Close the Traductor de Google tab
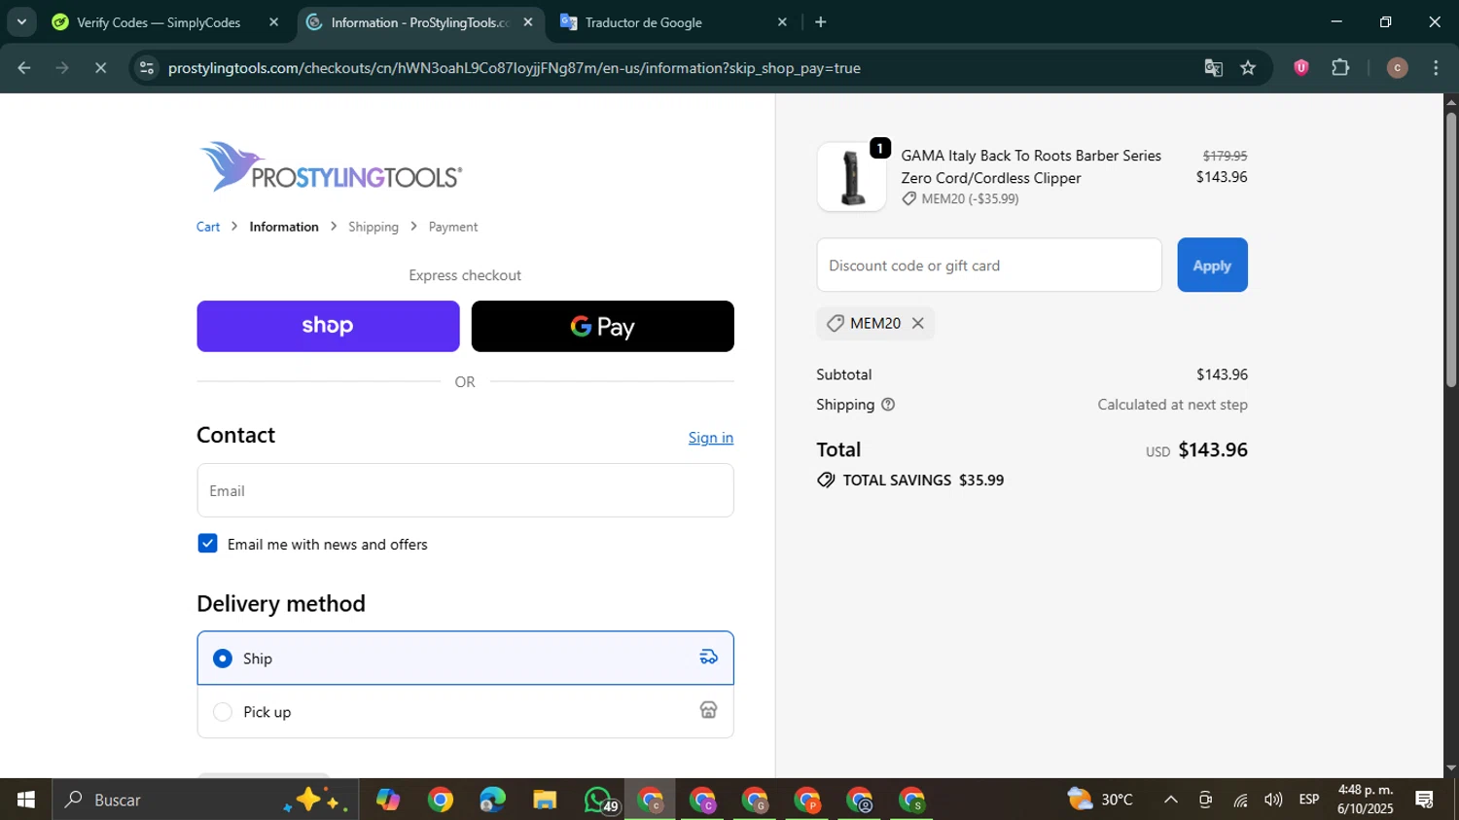Image resolution: width=1459 pixels, height=820 pixels. click(x=782, y=22)
